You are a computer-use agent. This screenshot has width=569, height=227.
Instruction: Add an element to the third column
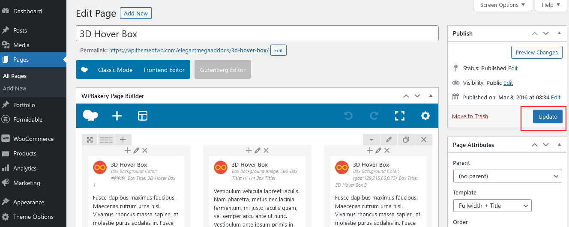(x=369, y=150)
